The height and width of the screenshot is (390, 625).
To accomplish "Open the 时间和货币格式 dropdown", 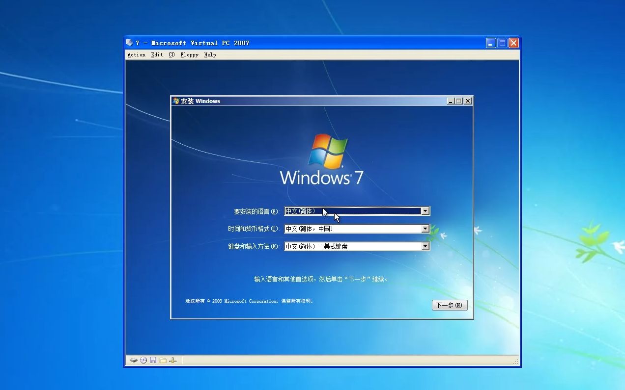I will coord(425,229).
